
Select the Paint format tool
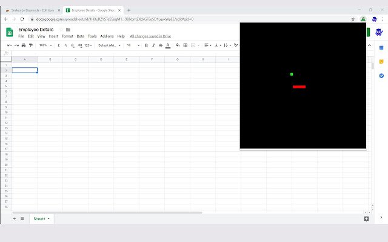(31, 45)
